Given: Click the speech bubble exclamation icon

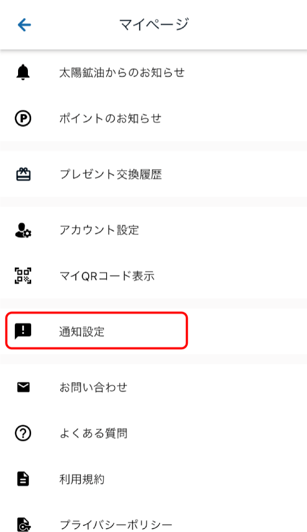Looking at the screenshot, I should point(23,331).
